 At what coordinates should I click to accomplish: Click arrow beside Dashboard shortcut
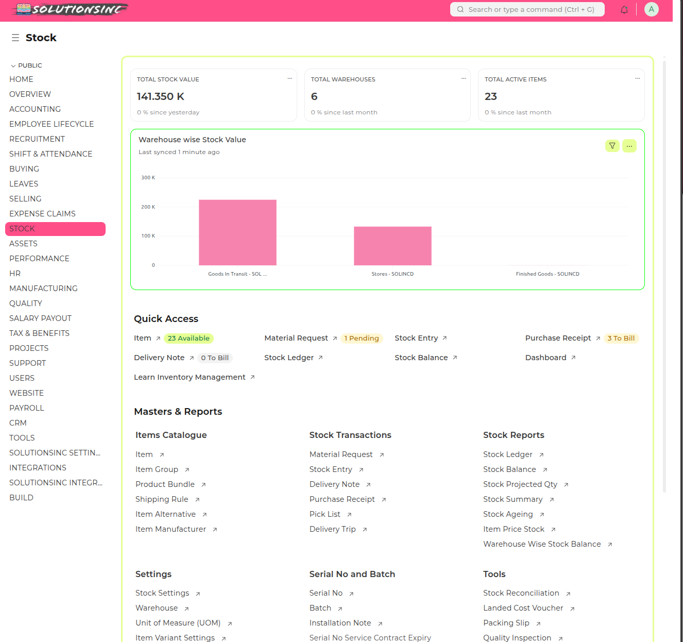[x=573, y=358]
